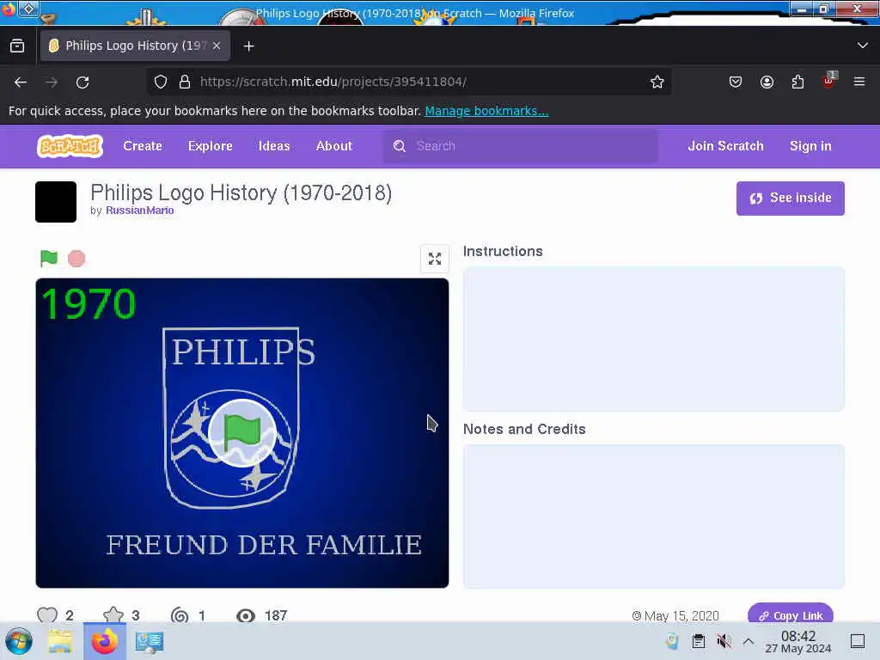Screen dimensions: 880x660
Task: Reload the page with the refresh icon
Action: pos(82,82)
